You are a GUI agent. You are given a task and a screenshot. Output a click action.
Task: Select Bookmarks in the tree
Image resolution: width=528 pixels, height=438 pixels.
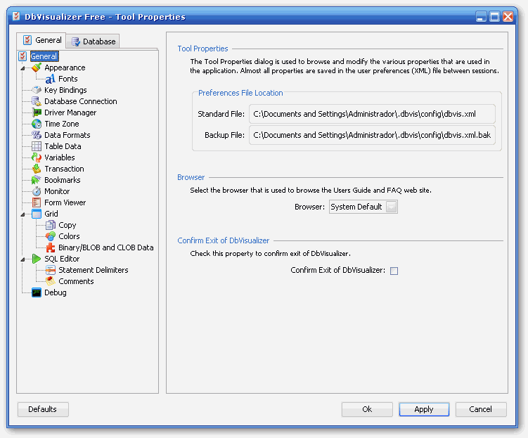pos(63,180)
